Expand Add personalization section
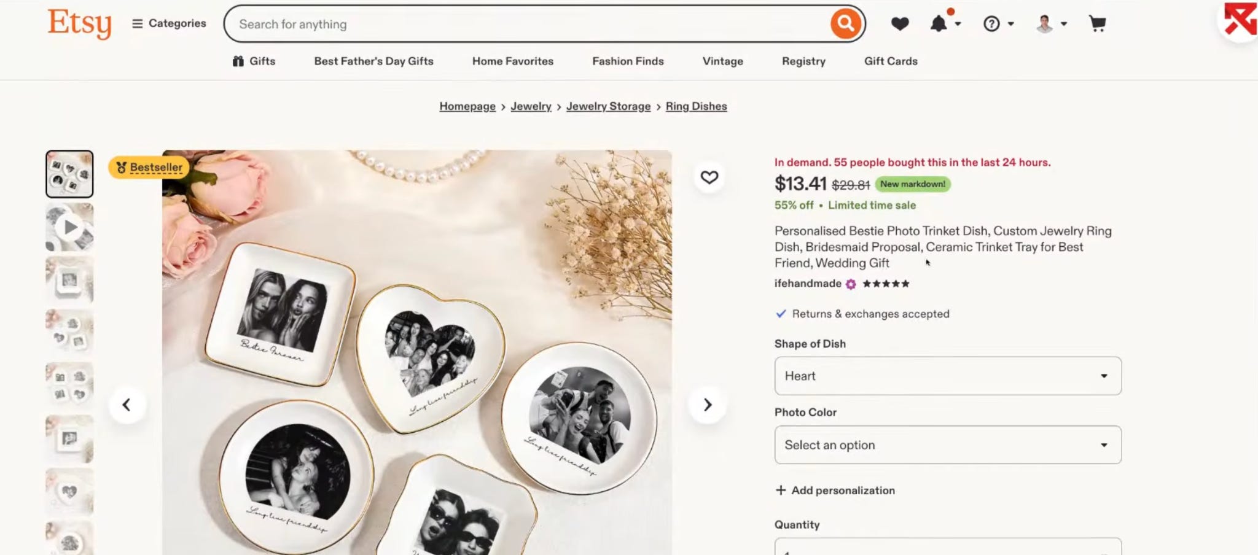The height and width of the screenshot is (555, 1258). (835, 491)
